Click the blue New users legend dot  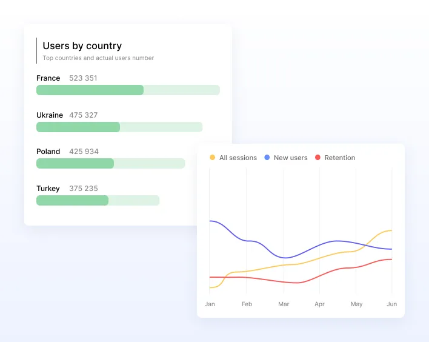pyautogui.click(x=267, y=158)
